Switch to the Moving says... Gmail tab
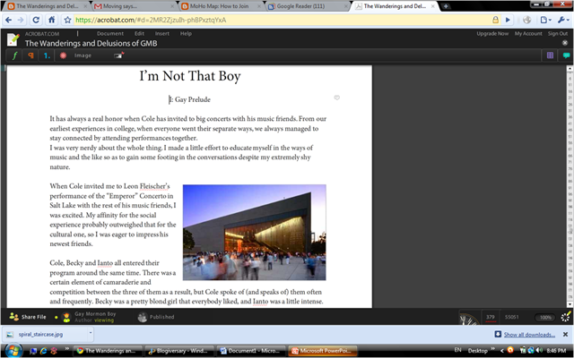Screen dimensions: 574x358 point(134,6)
